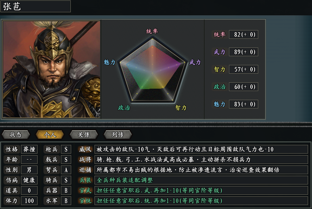
Task: Select the 官武 skill icon
Action: coord(85,190)
